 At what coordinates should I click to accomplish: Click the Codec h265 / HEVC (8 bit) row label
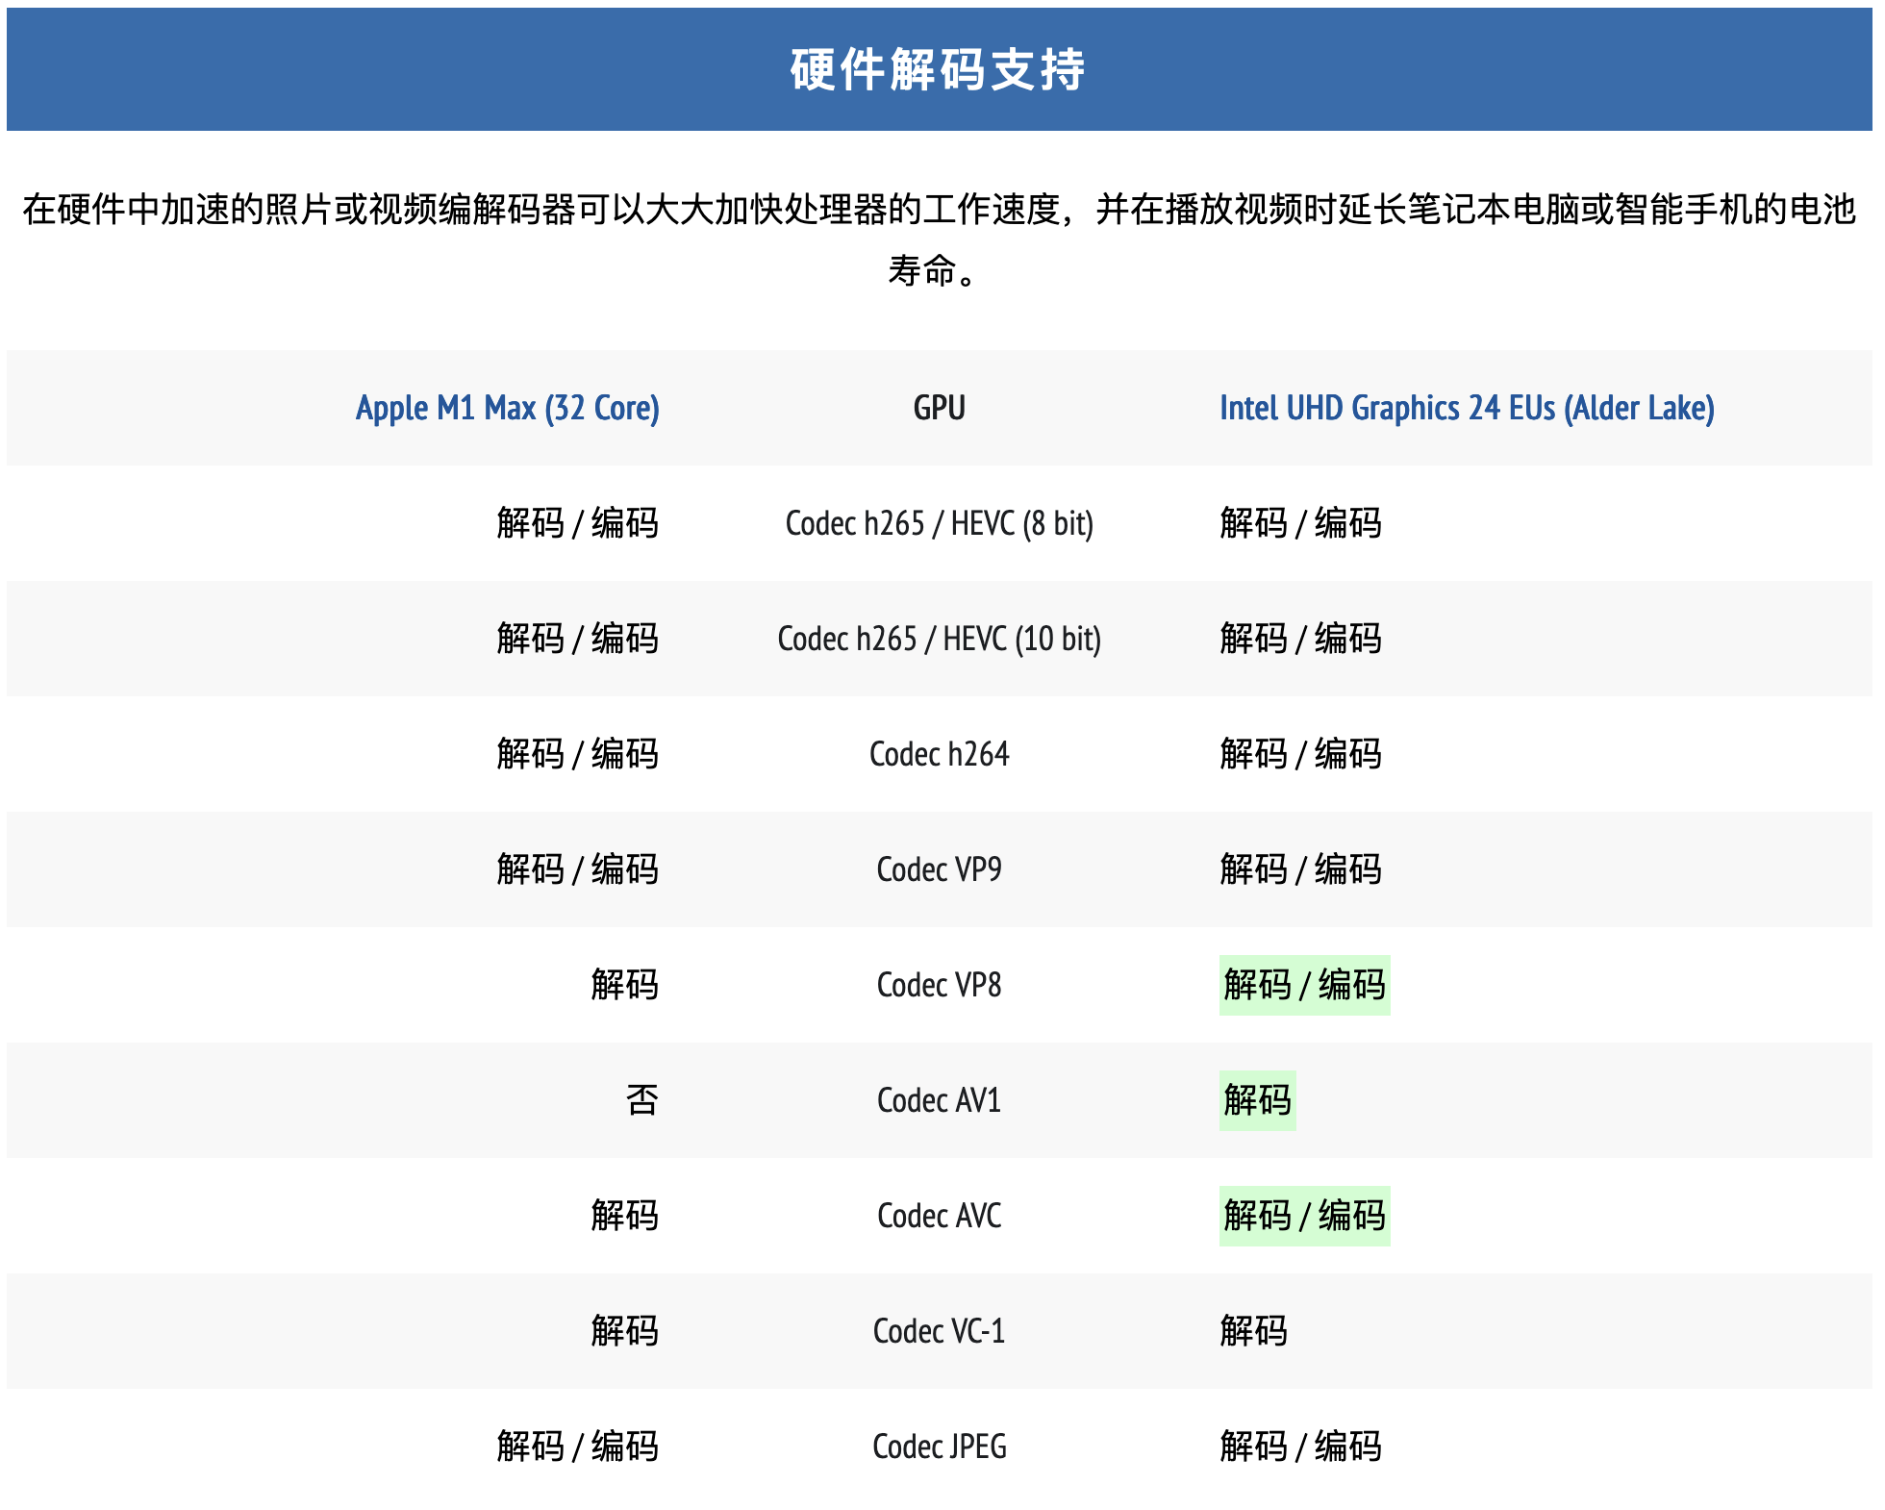pyautogui.click(x=939, y=523)
